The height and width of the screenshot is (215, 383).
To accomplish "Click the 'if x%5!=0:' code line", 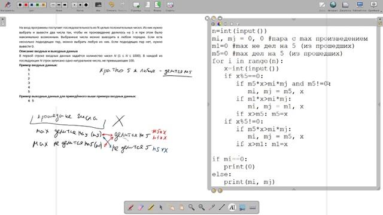I will tap(244, 121).
